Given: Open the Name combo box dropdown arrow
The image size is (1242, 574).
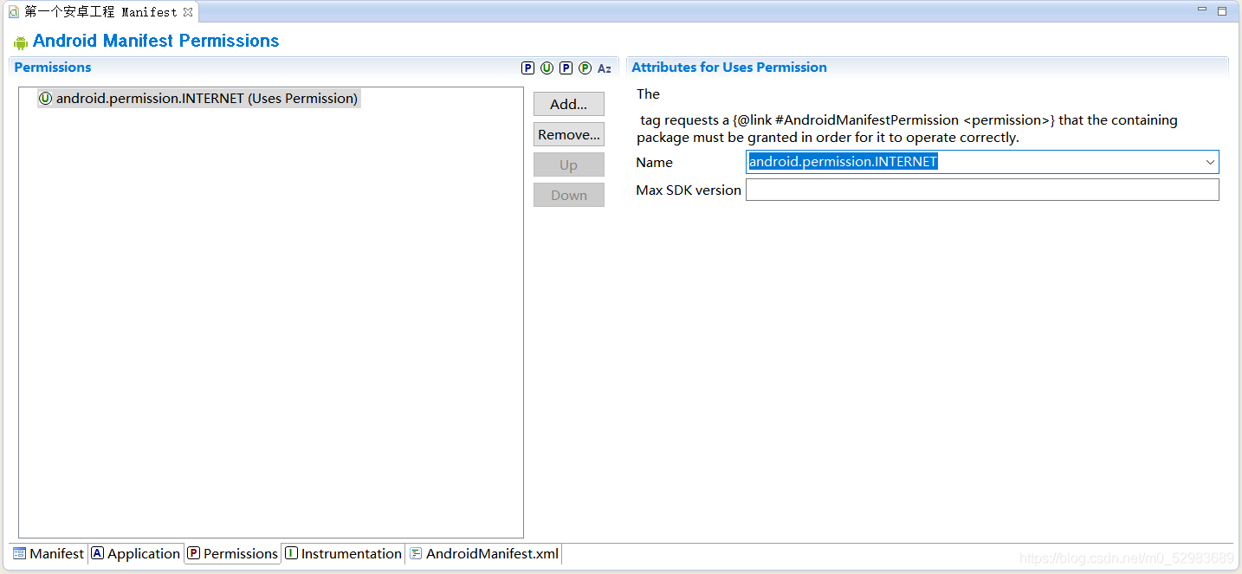Looking at the screenshot, I should pyautogui.click(x=1210, y=162).
